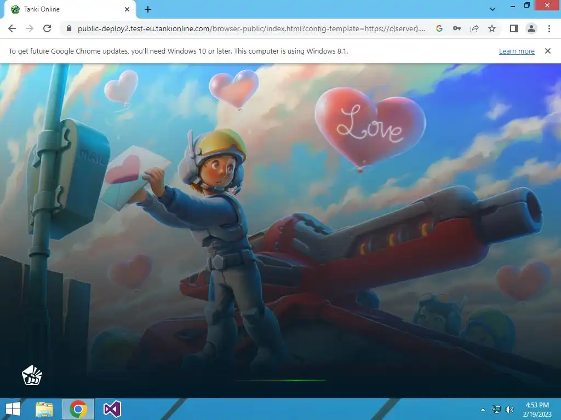
Task: Restore down the Chrome window
Action: (x=526, y=5)
